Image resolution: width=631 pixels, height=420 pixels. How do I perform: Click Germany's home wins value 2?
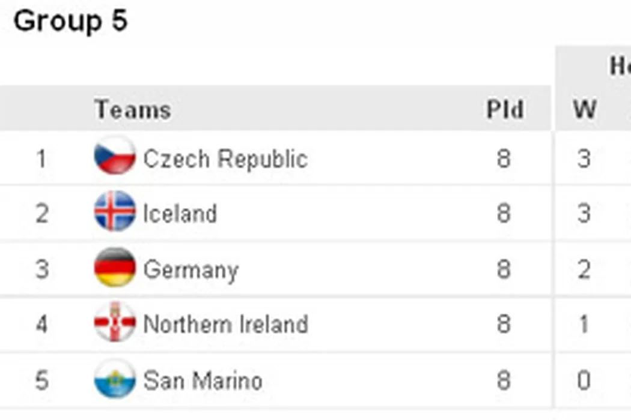[584, 270]
